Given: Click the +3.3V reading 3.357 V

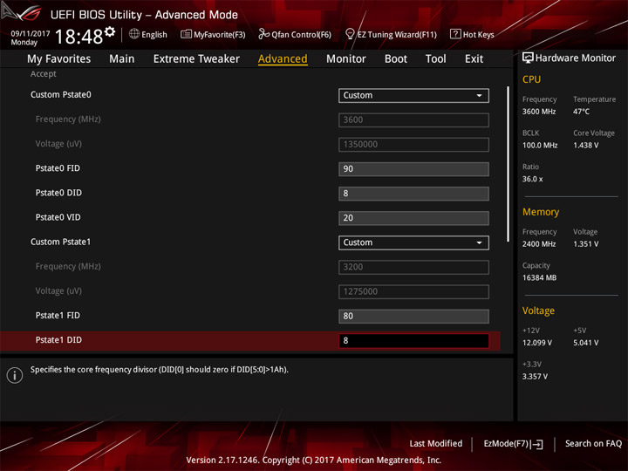Looking at the screenshot, I should pos(535,377).
